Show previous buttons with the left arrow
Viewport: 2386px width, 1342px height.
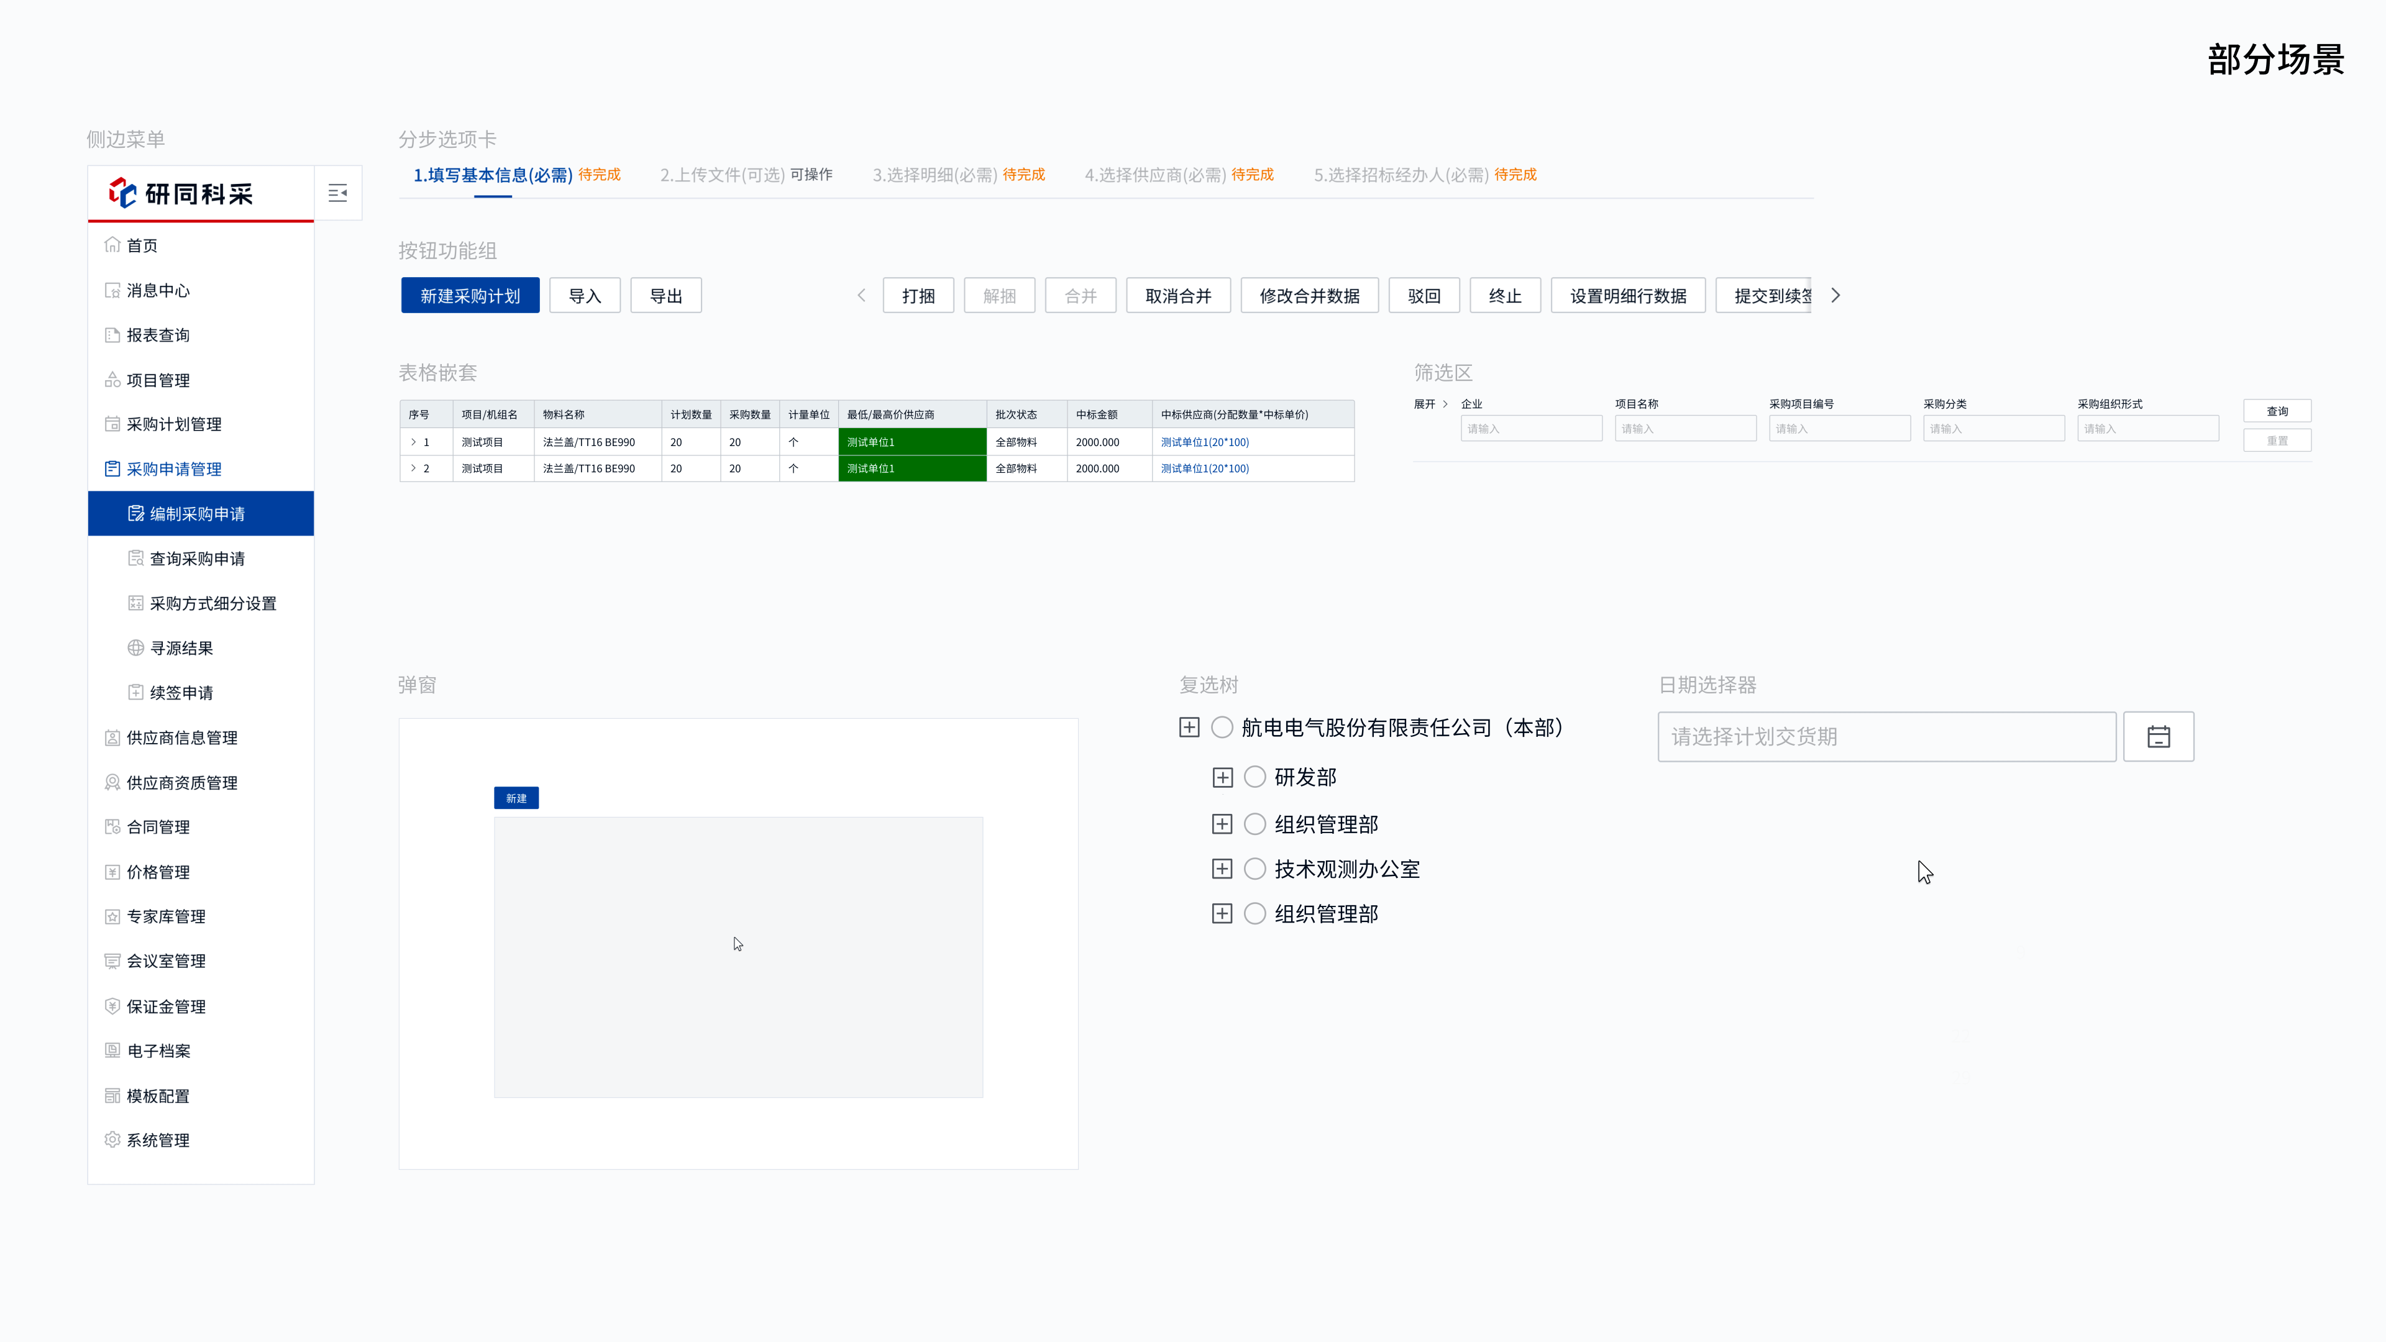point(861,296)
